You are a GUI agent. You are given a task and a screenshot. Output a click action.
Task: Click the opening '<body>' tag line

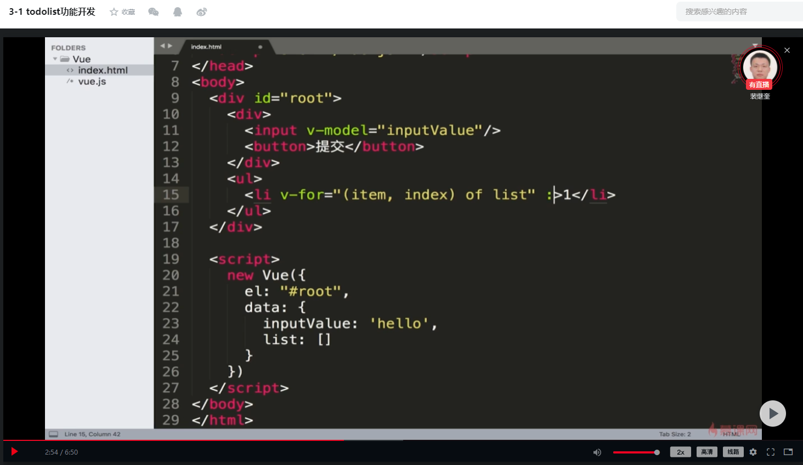[x=218, y=82]
